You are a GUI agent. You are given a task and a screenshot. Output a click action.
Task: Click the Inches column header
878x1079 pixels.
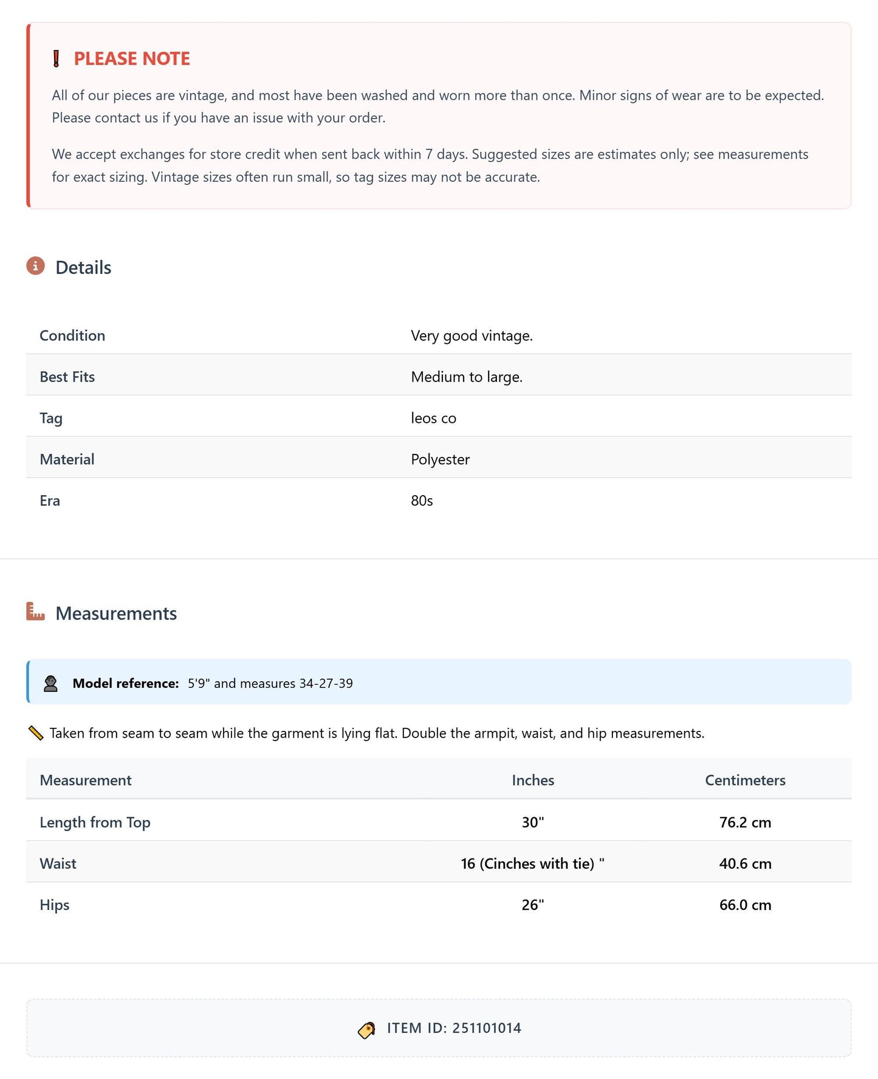(533, 780)
